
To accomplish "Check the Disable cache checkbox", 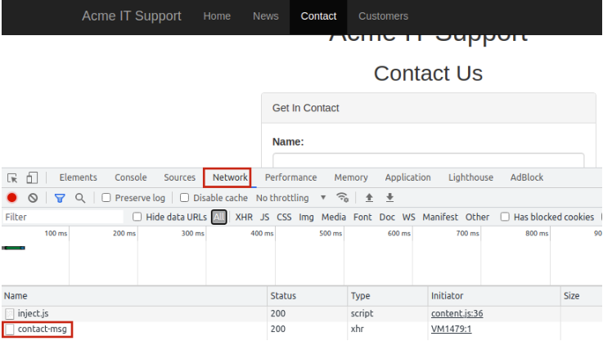I will (185, 198).
